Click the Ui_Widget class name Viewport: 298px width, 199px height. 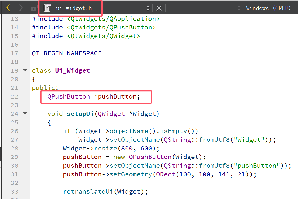point(72,70)
